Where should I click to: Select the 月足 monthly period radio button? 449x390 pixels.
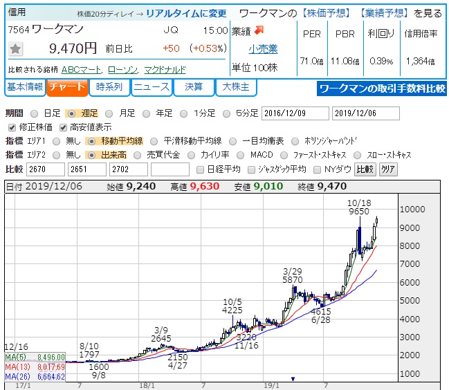pos(109,114)
